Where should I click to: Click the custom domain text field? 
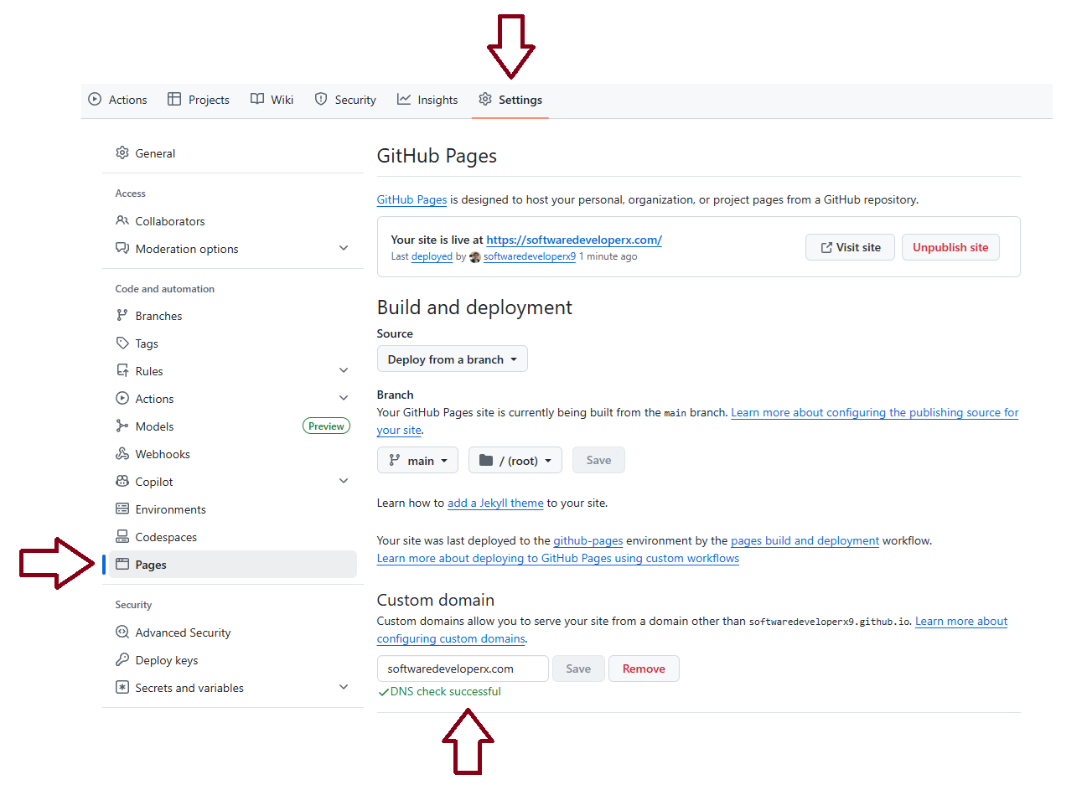pos(463,669)
